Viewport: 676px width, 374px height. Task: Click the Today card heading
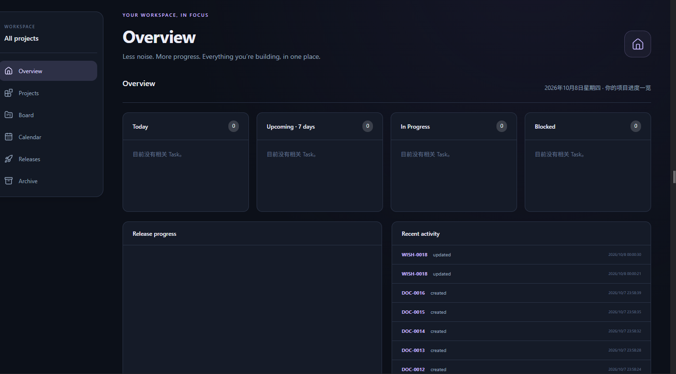click(x=140, y=127)
